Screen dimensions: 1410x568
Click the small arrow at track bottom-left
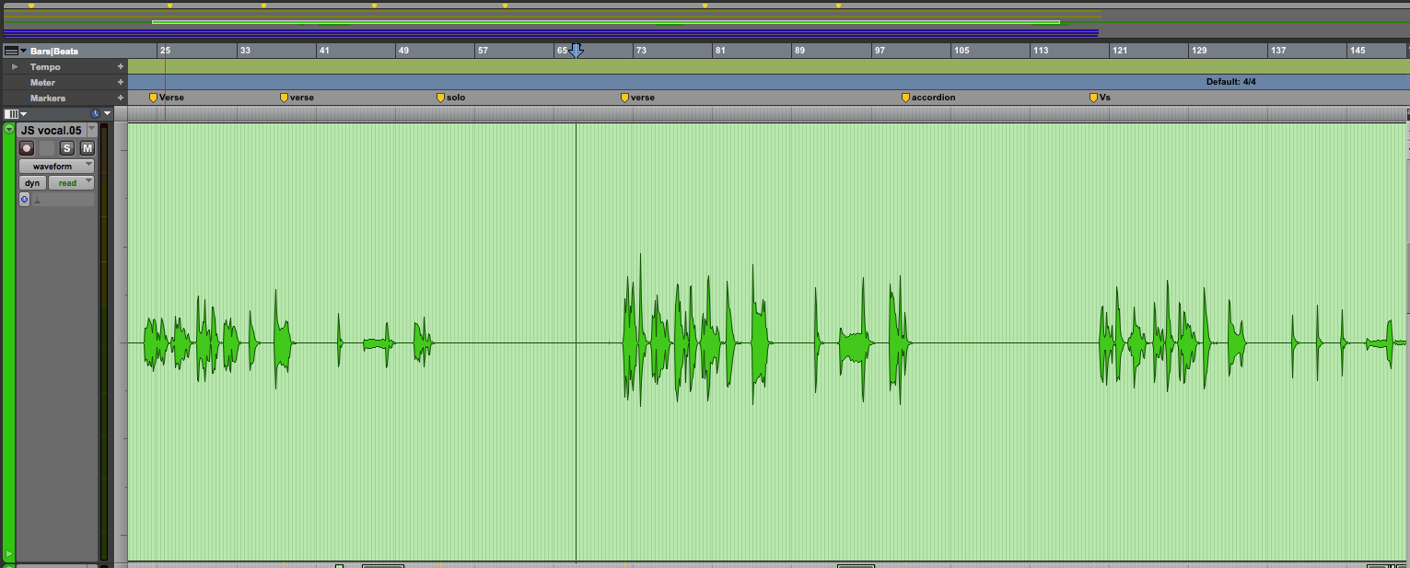[x=9, y=554]
